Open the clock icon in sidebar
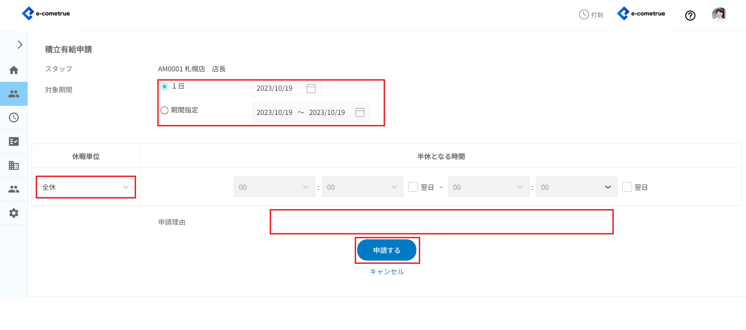The width and height of the screenshot is (746, 330). click(x=14, y=117)
